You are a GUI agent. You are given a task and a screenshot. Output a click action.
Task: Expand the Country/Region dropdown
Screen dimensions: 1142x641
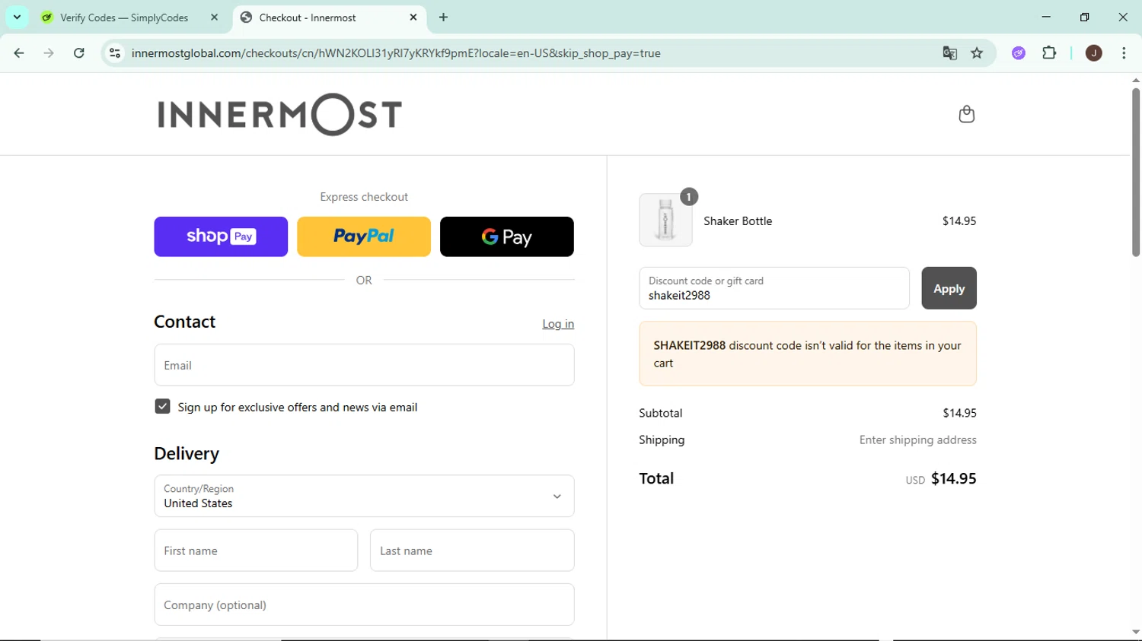point(364,496)
